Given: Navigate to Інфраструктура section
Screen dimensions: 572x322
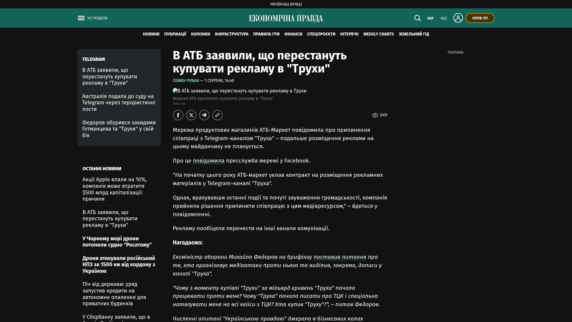Looking at the screenshot, I should pyautogui.click(x=231, y=34).
